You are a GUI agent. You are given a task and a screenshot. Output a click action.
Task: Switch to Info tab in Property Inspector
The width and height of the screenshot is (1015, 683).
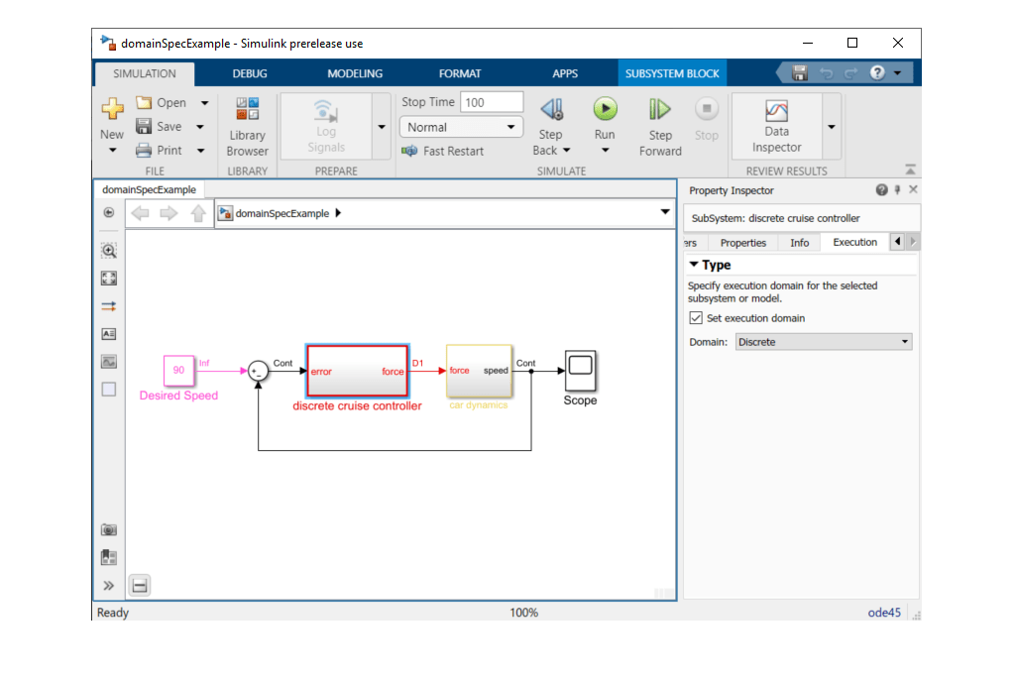[800, 243]
